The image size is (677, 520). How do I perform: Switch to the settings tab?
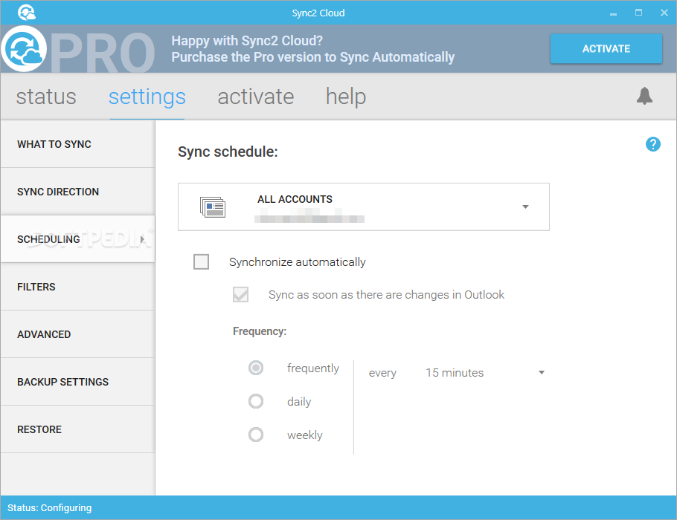click(147, 97)
